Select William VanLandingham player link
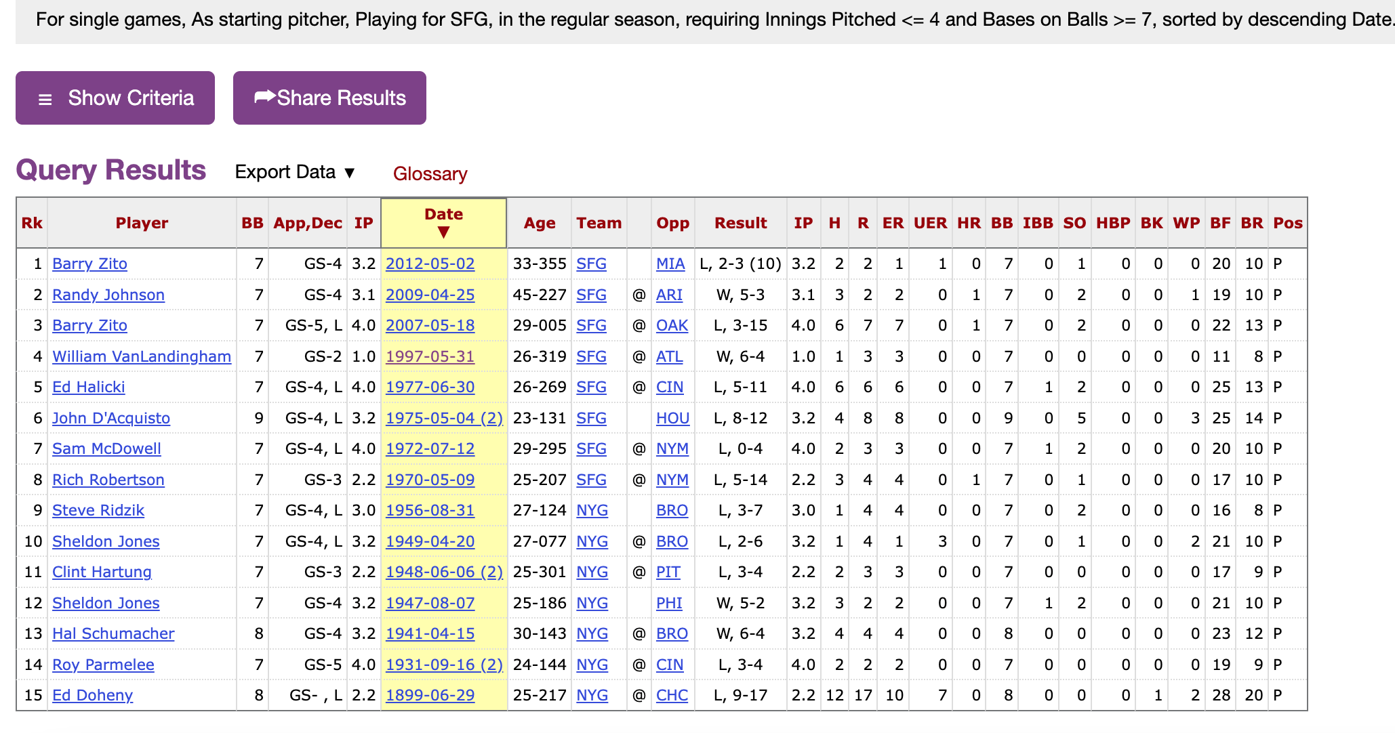 (x=142, y=356)
